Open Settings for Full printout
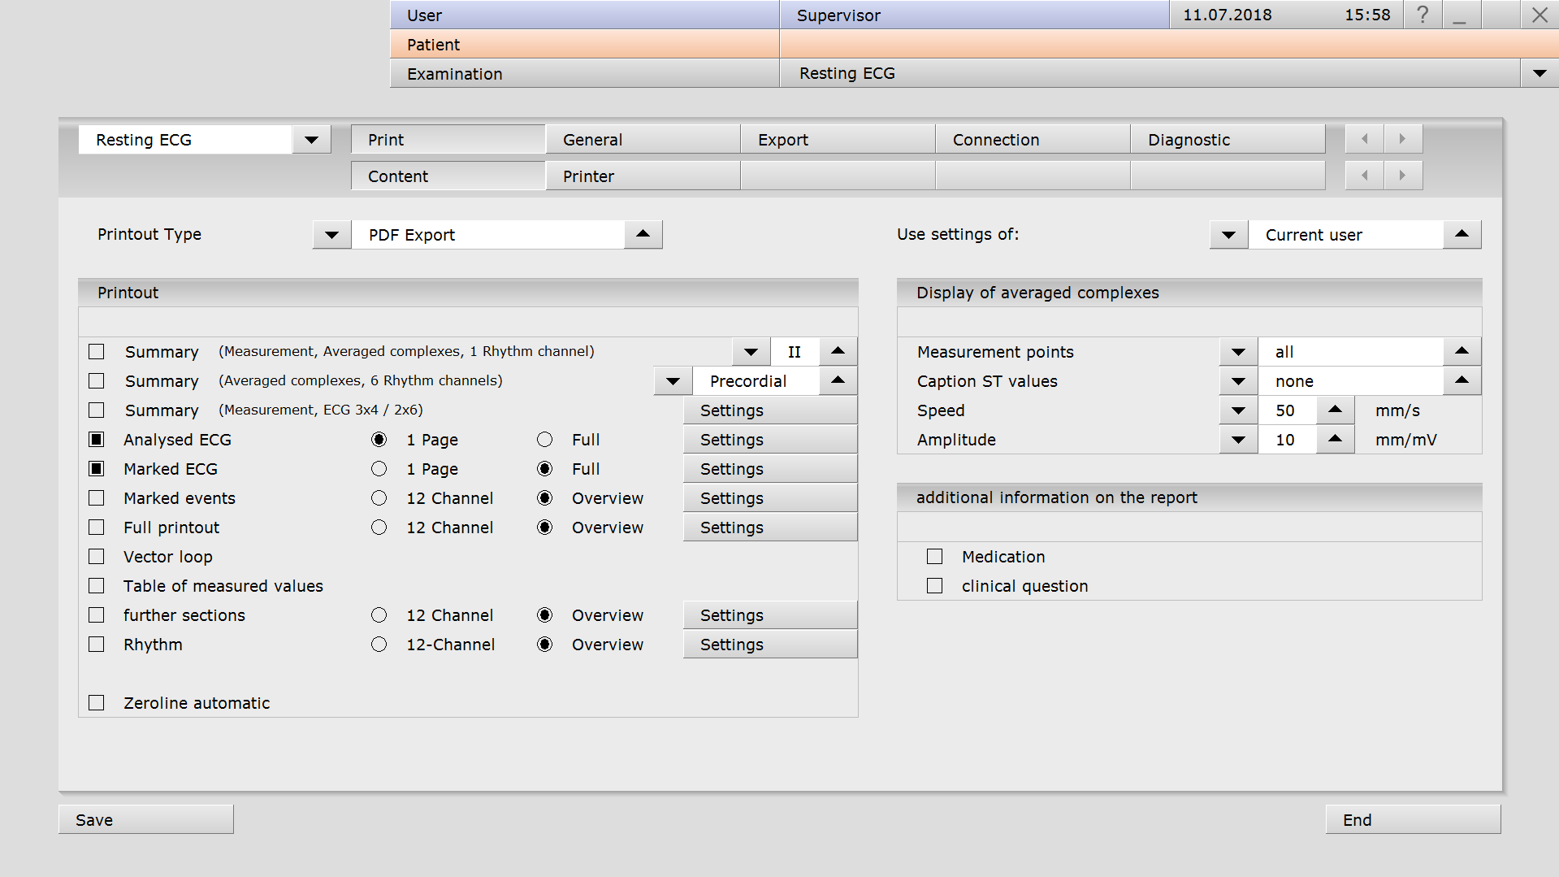This screenshot has height=877, width=1559. click(x=770, y=528)
